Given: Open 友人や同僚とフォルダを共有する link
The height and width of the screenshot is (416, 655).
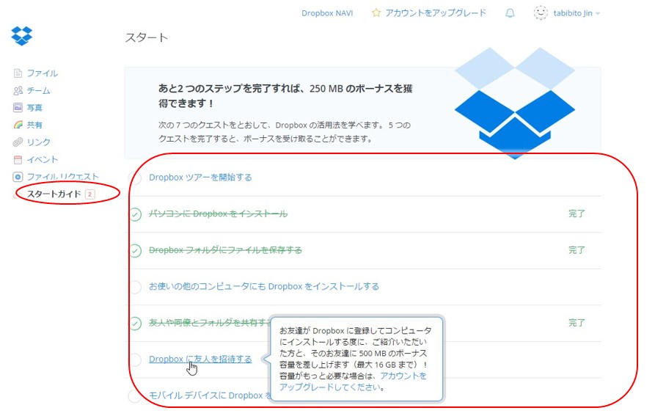Looking at the screenshot, I should pos(210,323).
